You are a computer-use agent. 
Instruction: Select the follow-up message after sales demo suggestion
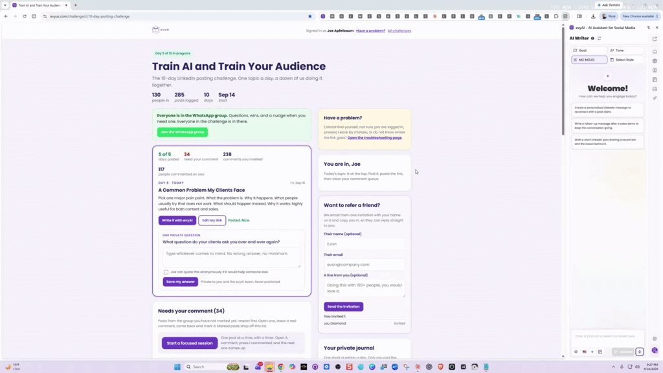coord(607,126)
